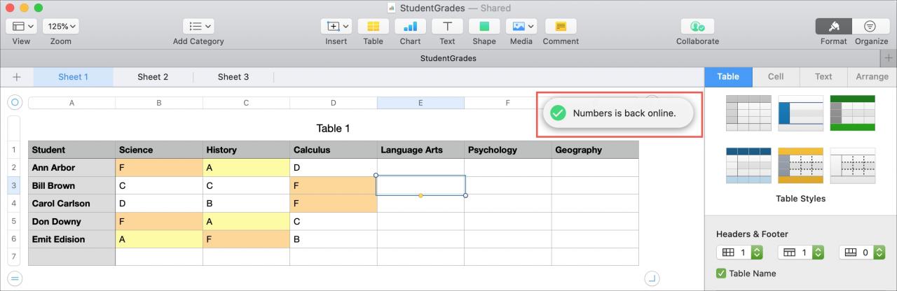This screenshot has height=291, width=897.
Task: Select the Carol Carlson cell
Action: pos(71,204)
